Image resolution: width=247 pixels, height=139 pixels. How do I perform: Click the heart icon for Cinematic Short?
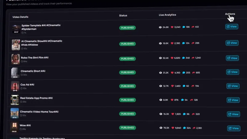[x=172, y=73]
